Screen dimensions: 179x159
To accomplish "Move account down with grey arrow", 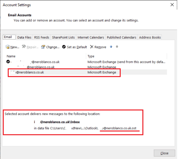I will [117, 47].
